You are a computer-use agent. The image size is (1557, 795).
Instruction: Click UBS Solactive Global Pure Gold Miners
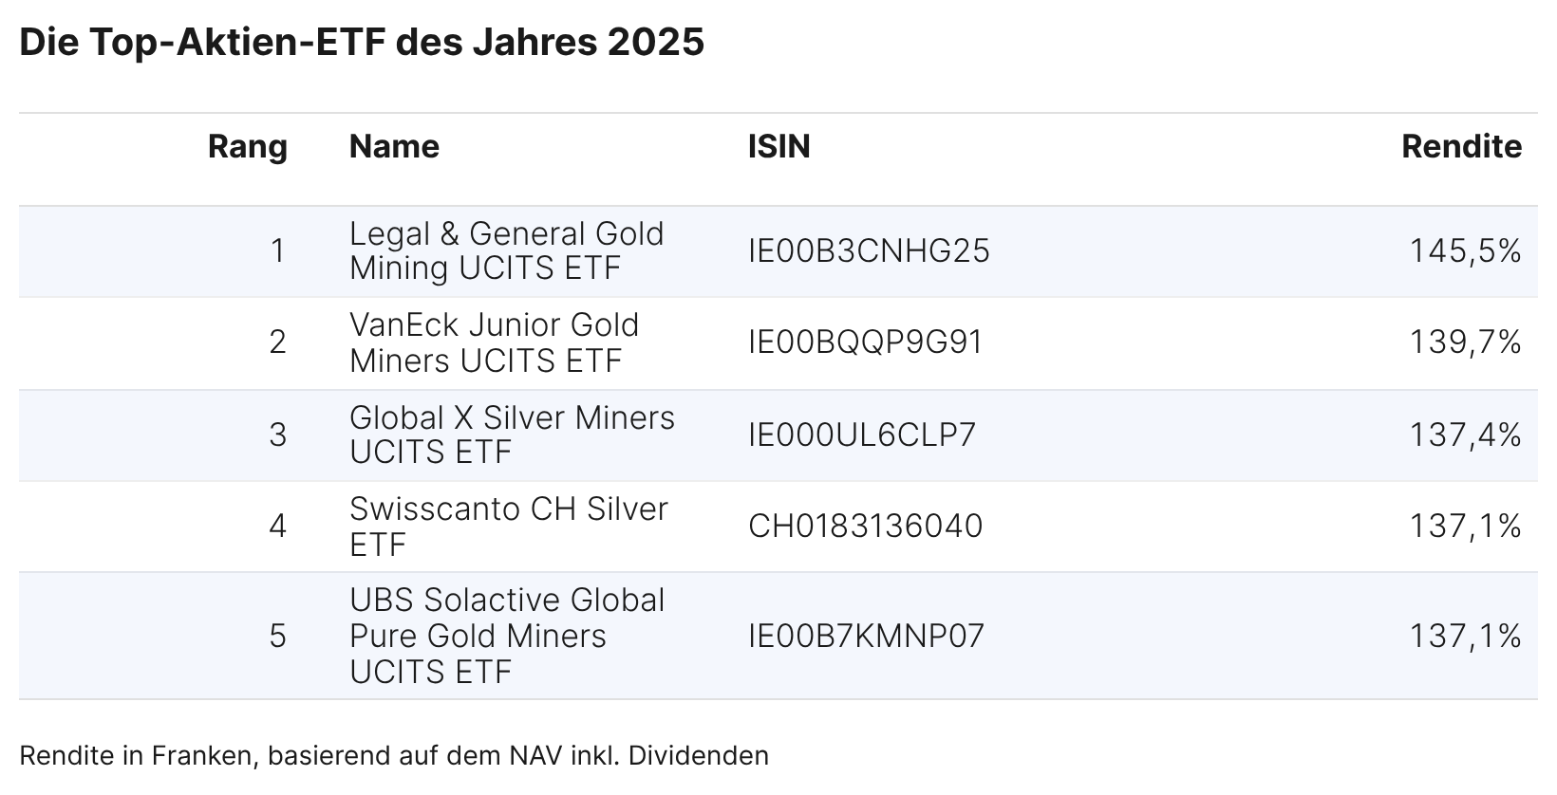507,636
